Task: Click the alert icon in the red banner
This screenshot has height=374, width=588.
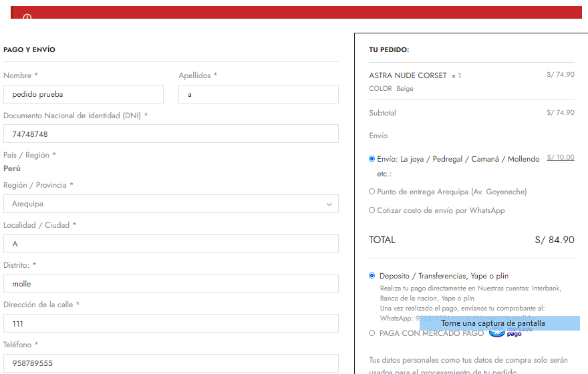Action: (x=27, y=17)
